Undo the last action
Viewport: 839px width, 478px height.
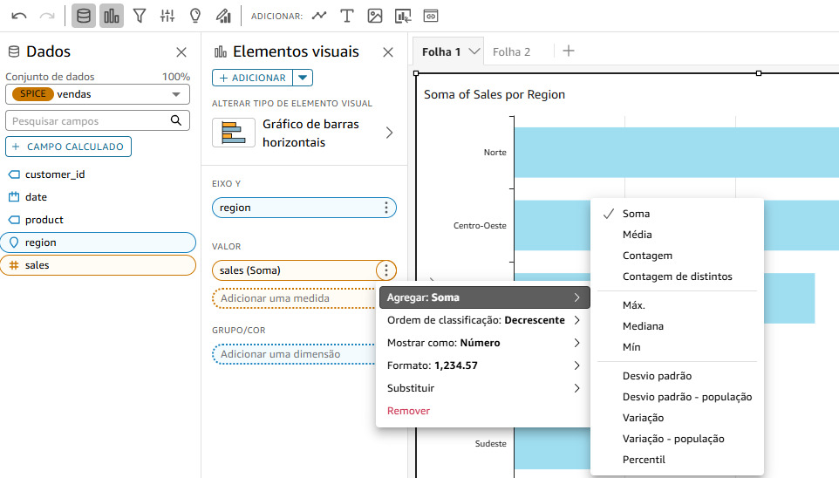click(18, 16)
